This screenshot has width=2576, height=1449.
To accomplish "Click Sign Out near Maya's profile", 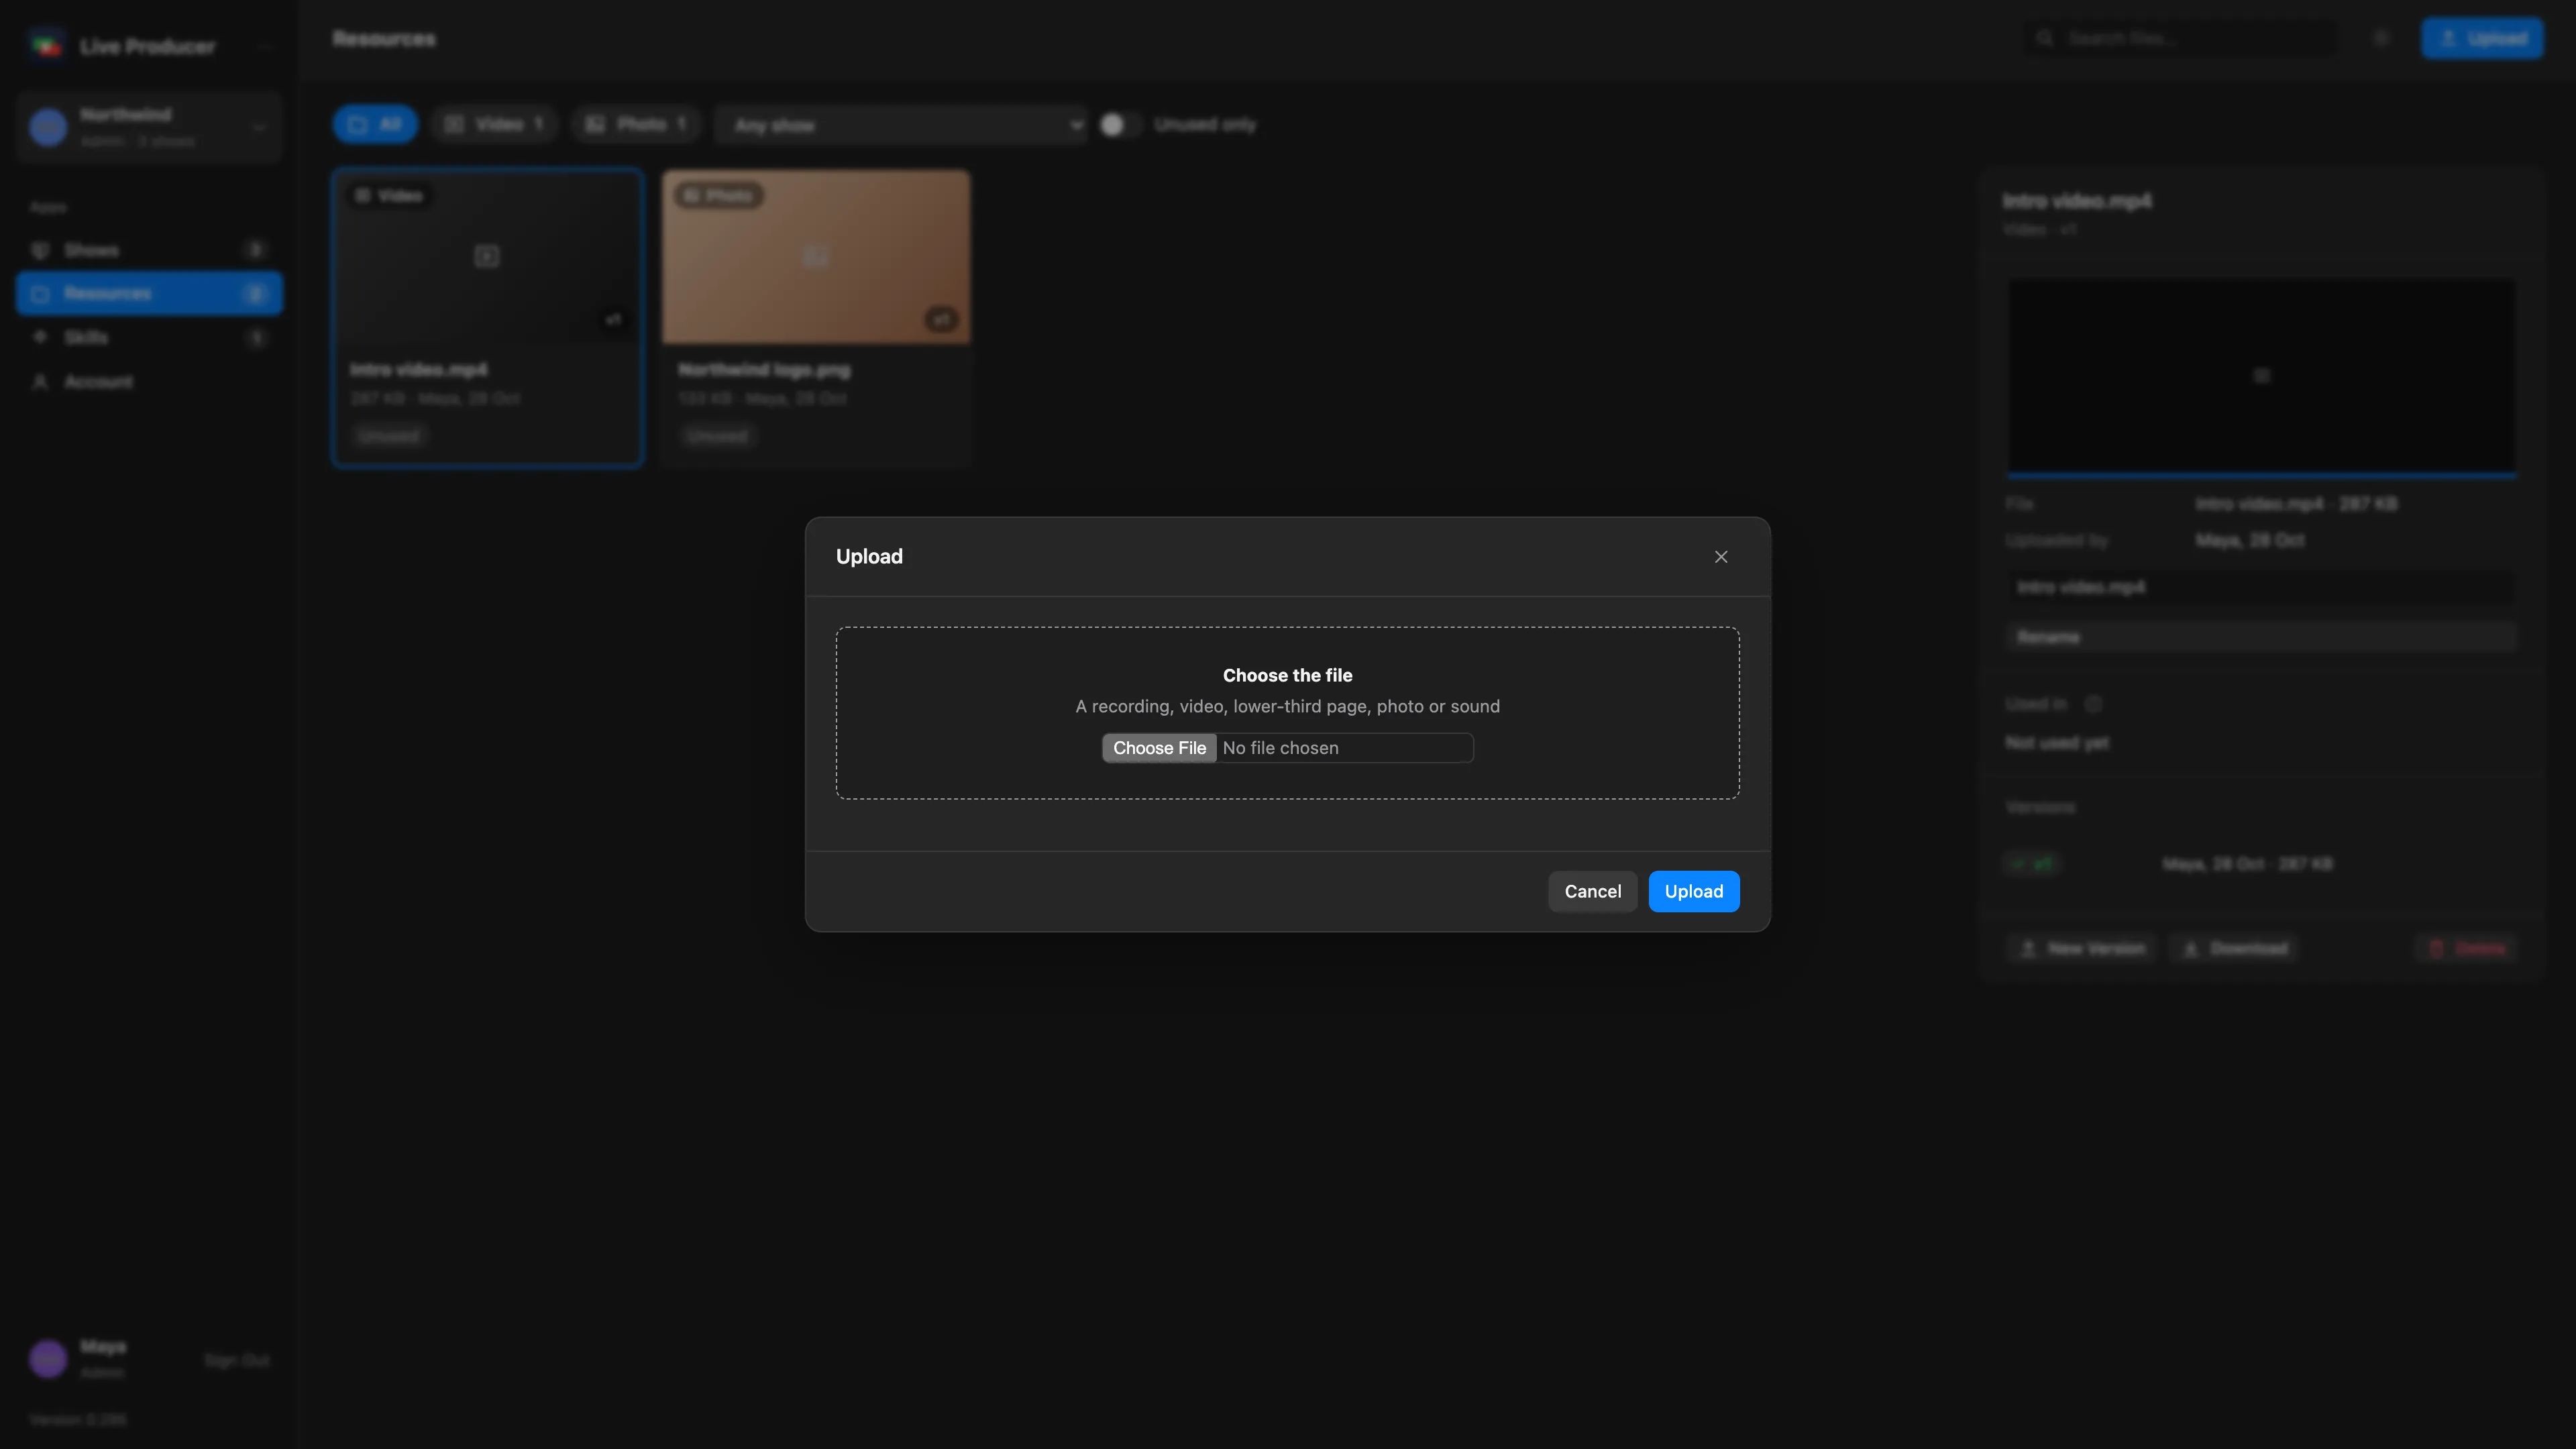I will 236,1360.
